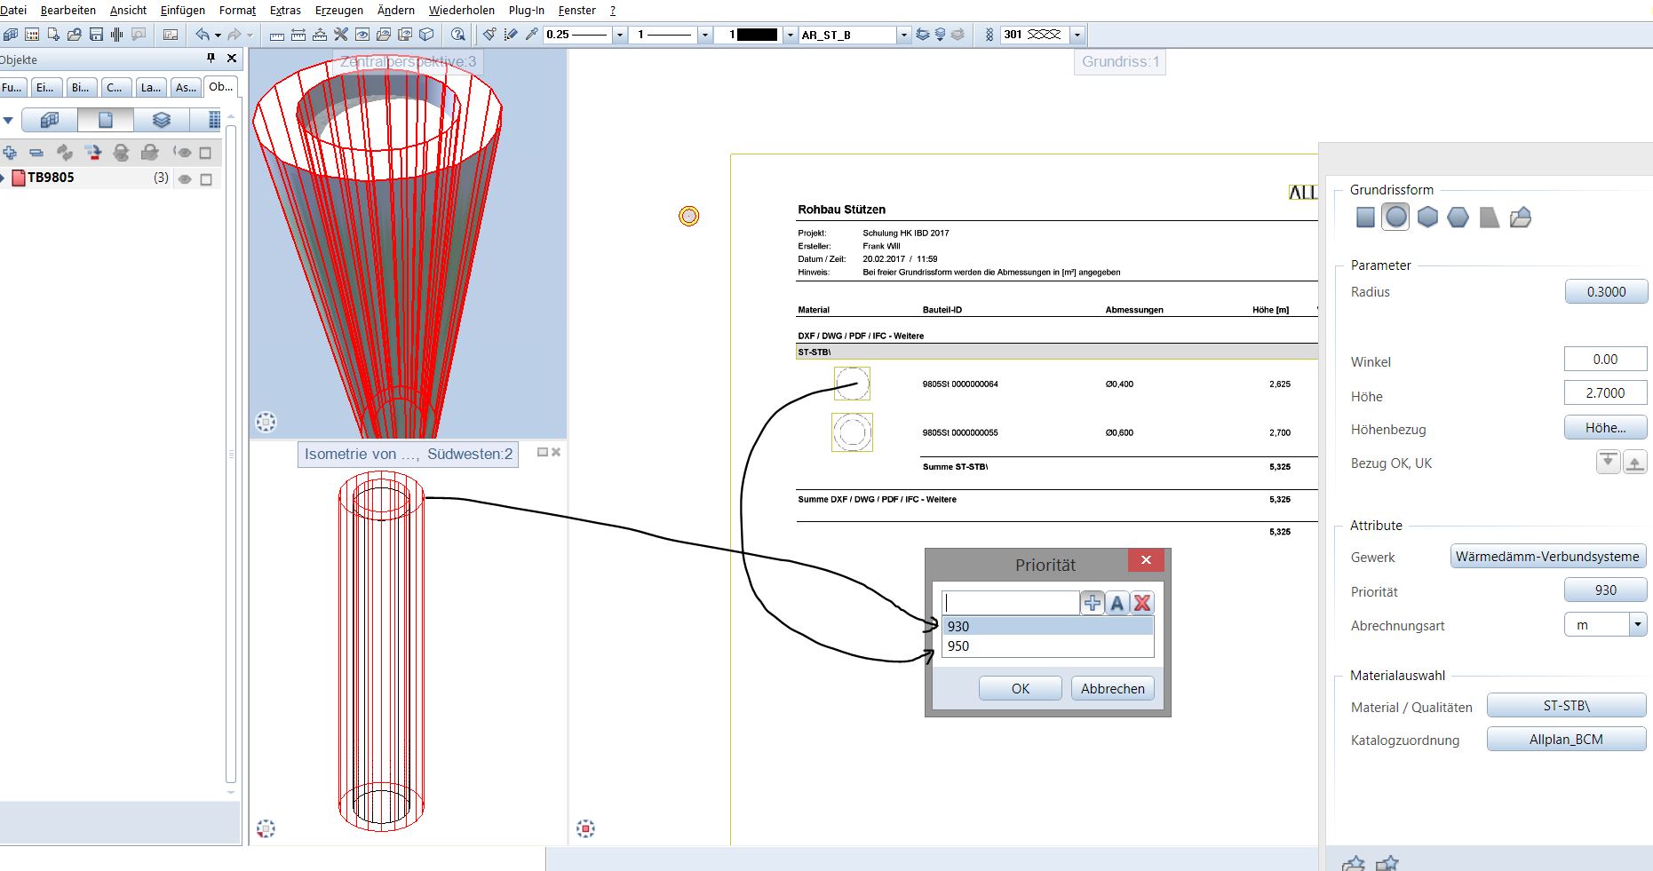Click the undo arrow in the toolbar
1653x871 pixels.
203,35
